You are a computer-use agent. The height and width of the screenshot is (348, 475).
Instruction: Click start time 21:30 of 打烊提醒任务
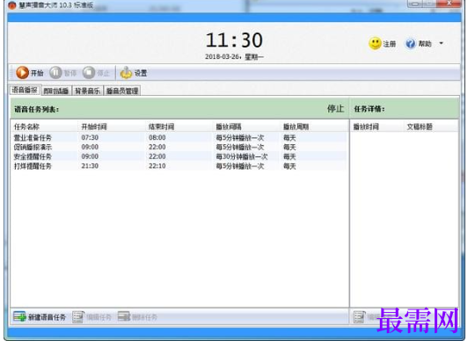click(x=90, y=166)
